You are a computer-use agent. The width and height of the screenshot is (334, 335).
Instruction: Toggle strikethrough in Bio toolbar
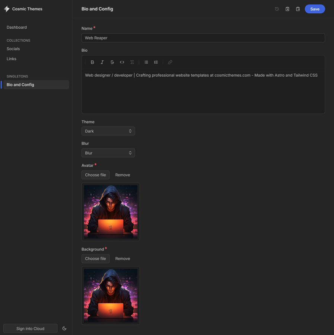click(x=112, y=62)
